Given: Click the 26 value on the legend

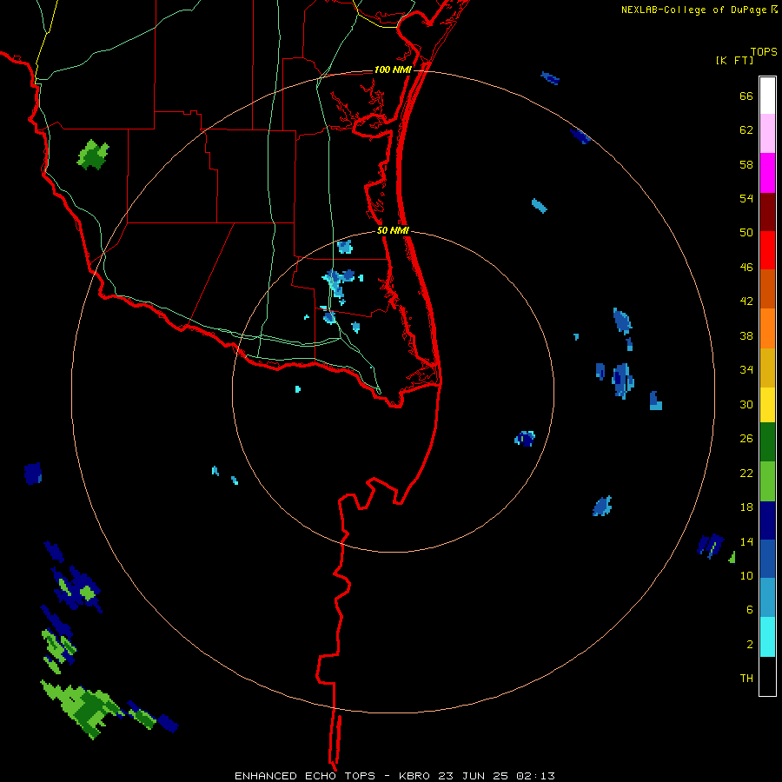Looking at the screenshot, I should coord(746,439).
